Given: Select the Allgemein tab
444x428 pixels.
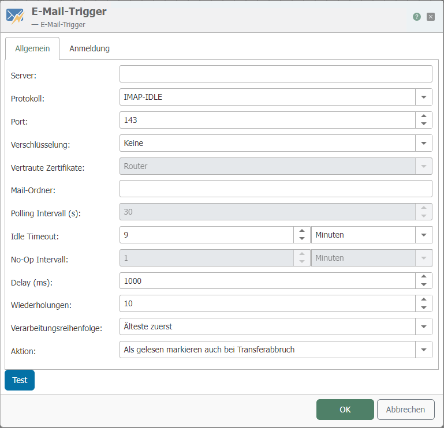Looking at the screenshot, I should (x=32, y=48).
